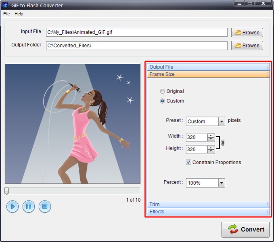
Task: Decrease Width using the down arrow
Action: 211,139
